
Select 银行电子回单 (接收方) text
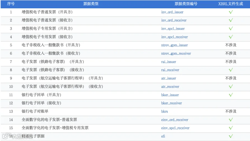[x=41, y=103]
